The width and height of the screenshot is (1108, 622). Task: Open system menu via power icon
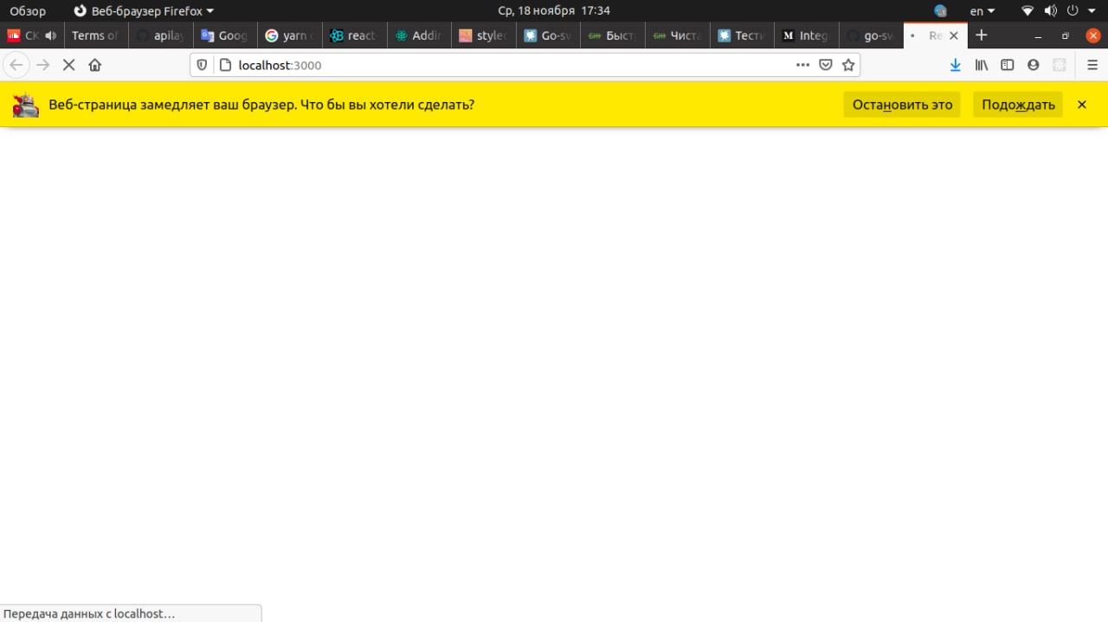pyautogui.click(x=1073, y=11)
